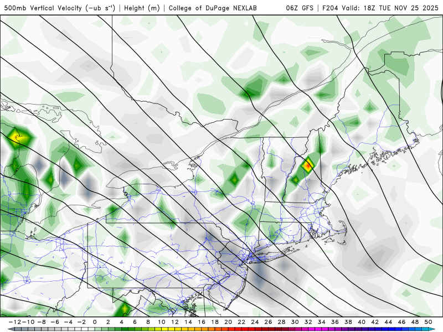
Task: Click the '34' color scale label
Action: (322, 322)
